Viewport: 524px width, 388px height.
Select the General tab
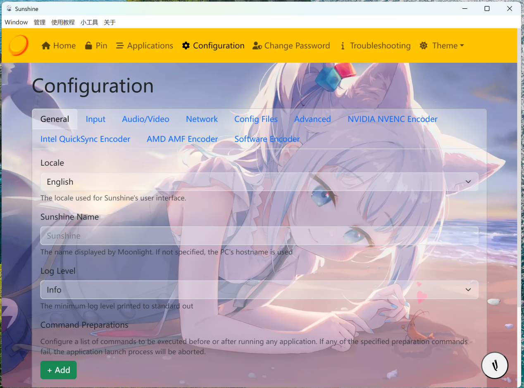click(55, 119)
